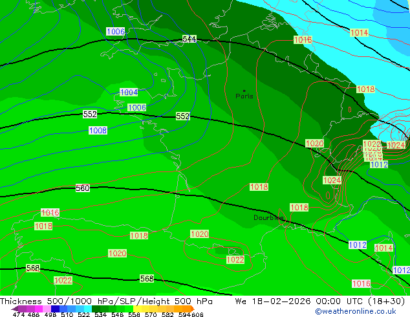Click the 534 value on the legend scale

click(x=100, y=314)
